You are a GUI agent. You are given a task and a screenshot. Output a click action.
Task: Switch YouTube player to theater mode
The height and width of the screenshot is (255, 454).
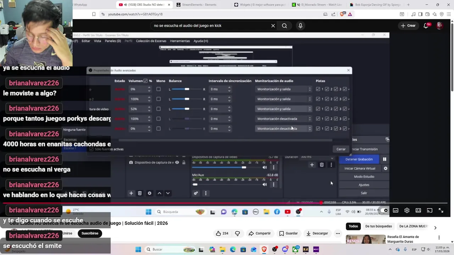(x=418, y=210)
